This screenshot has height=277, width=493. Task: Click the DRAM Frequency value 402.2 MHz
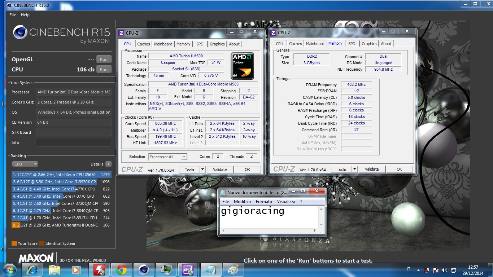[x=356, y=85]
